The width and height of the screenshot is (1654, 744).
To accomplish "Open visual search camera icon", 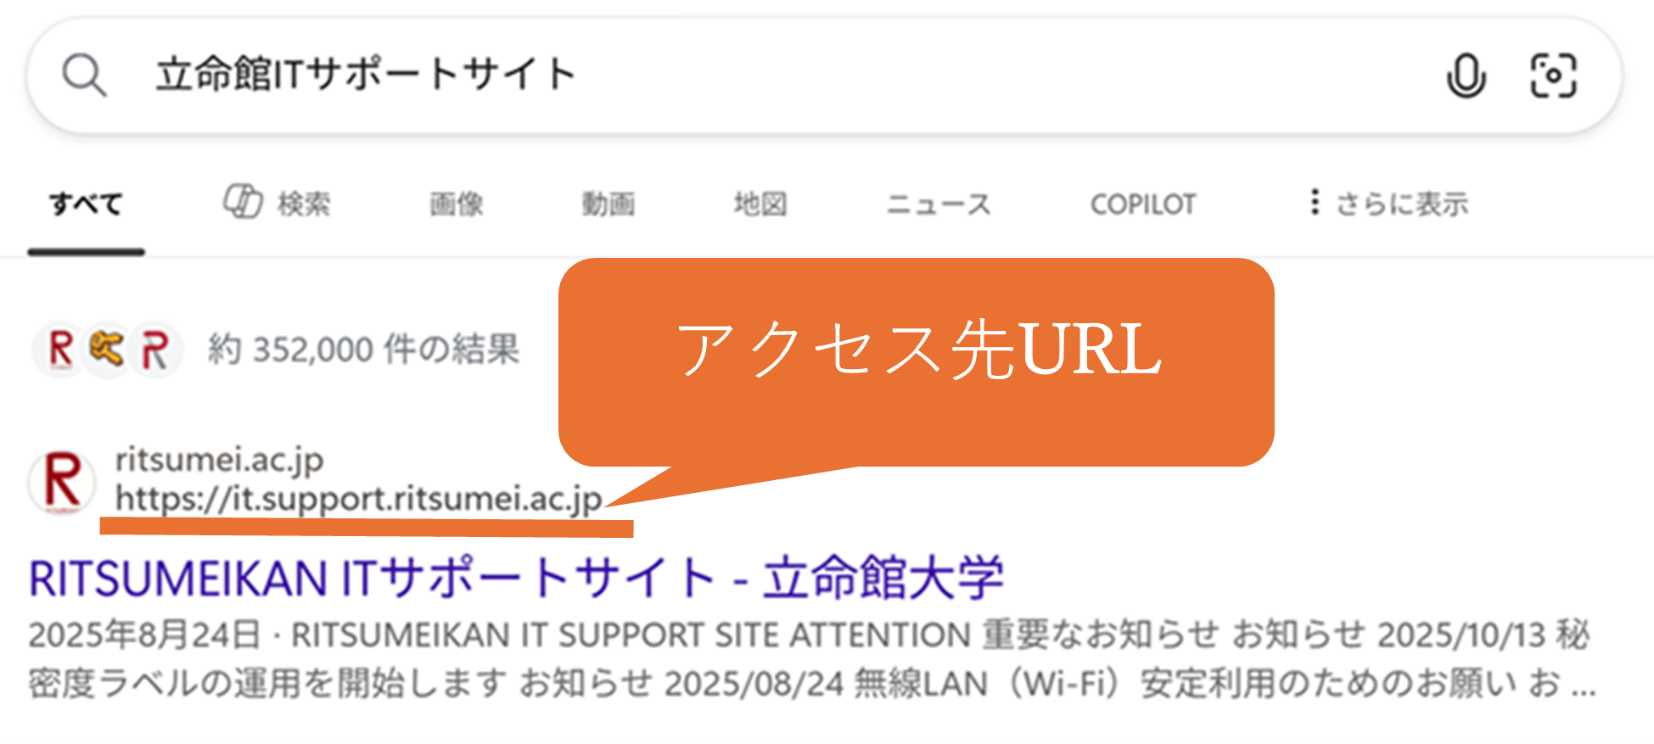I will pos(1553,76).
